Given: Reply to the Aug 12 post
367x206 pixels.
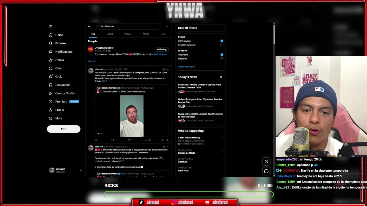Looking at the screenshot, I should coord(96,140).
